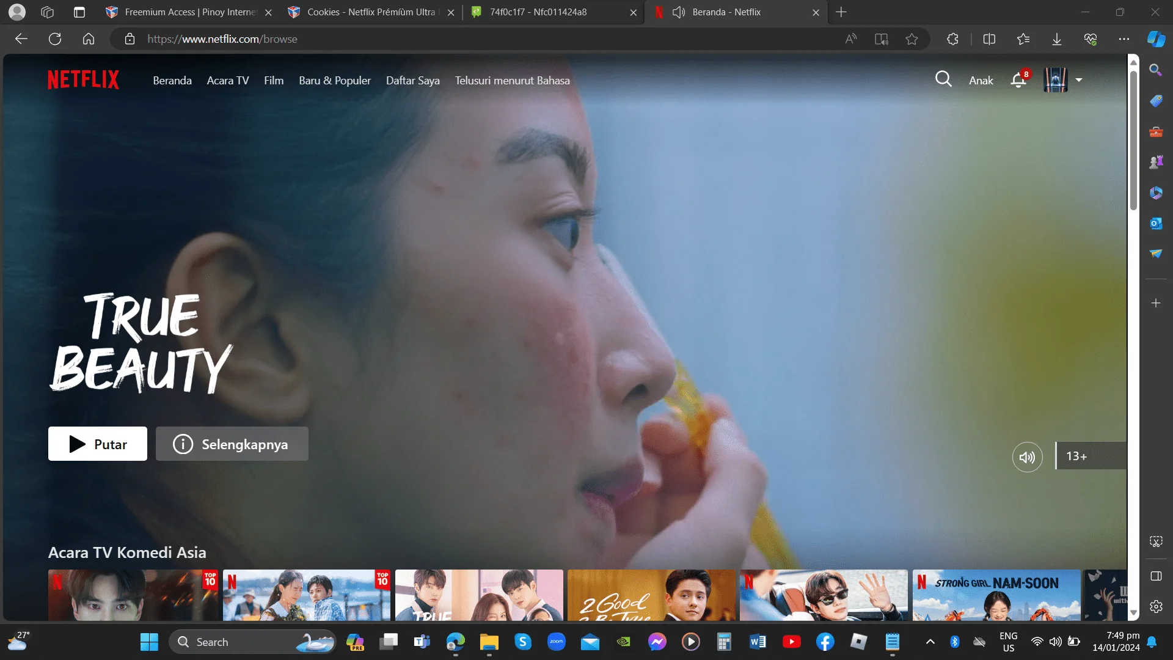Open Daftar Saya menu item

pyautogui.click(x=413, y=81)
